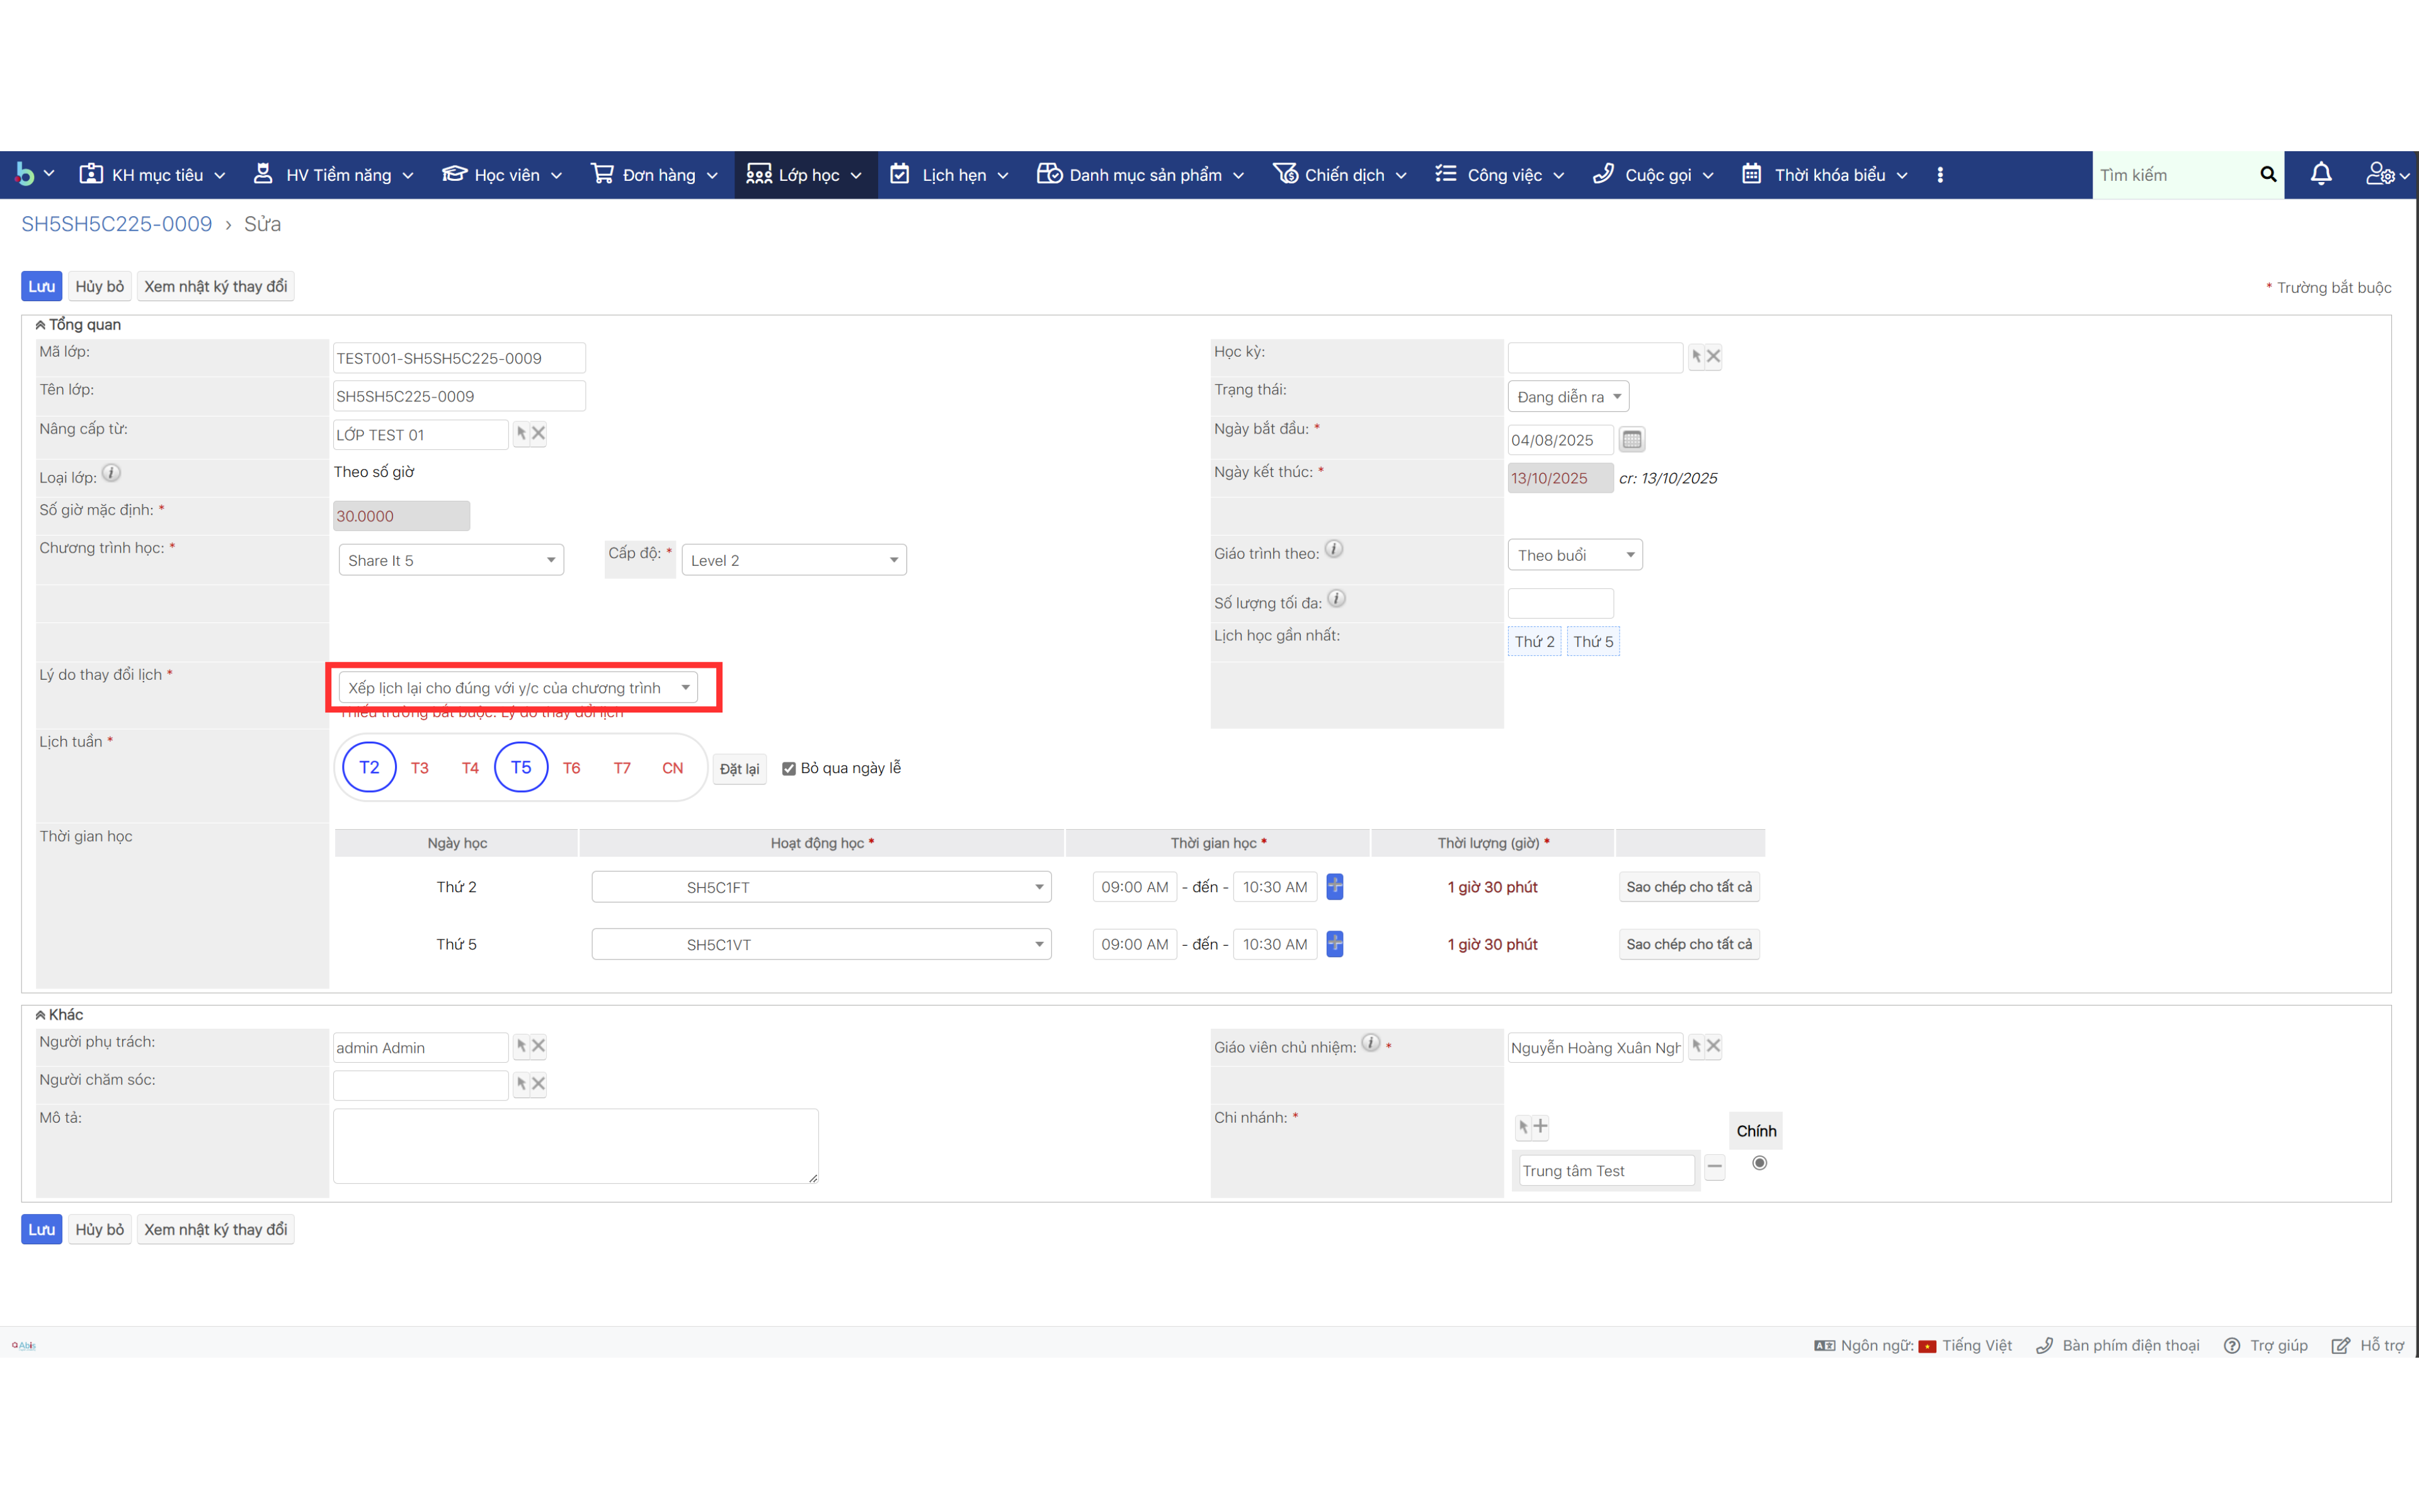
Task: Open the Lý do thay đổi lịch dropdown
Action: click(518, 688)
